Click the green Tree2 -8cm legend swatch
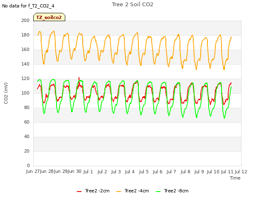 [x=158, y=192]
